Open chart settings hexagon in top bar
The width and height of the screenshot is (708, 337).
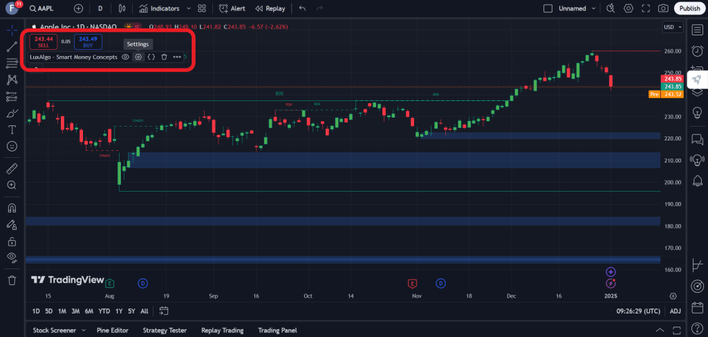[628, 8]
